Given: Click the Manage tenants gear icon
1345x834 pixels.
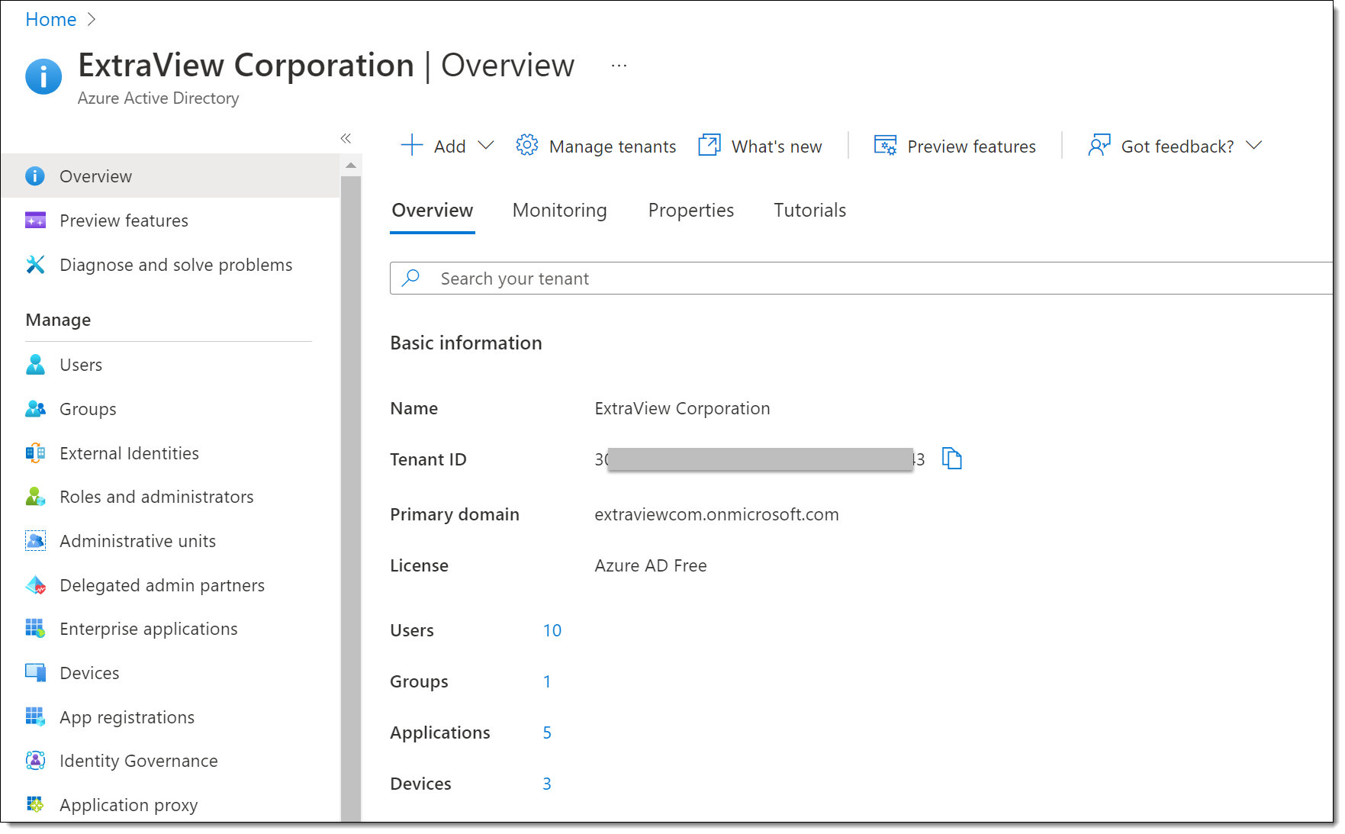Looking at the screenshot, I should [x=527, y=145].
